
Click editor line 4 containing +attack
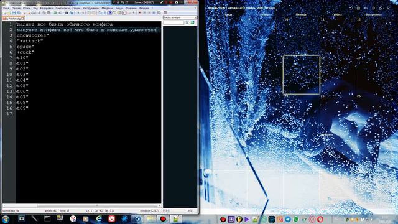coord(88,41)
